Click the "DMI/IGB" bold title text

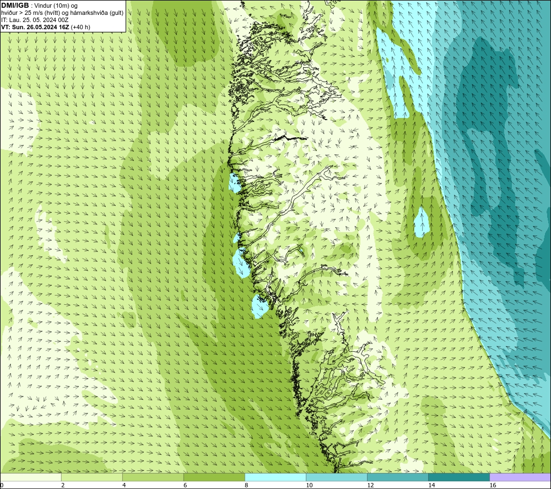15,6
